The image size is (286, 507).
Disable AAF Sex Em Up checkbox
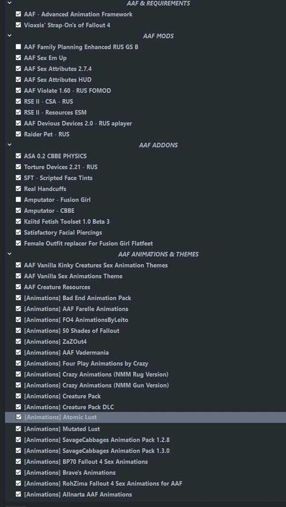18,58
